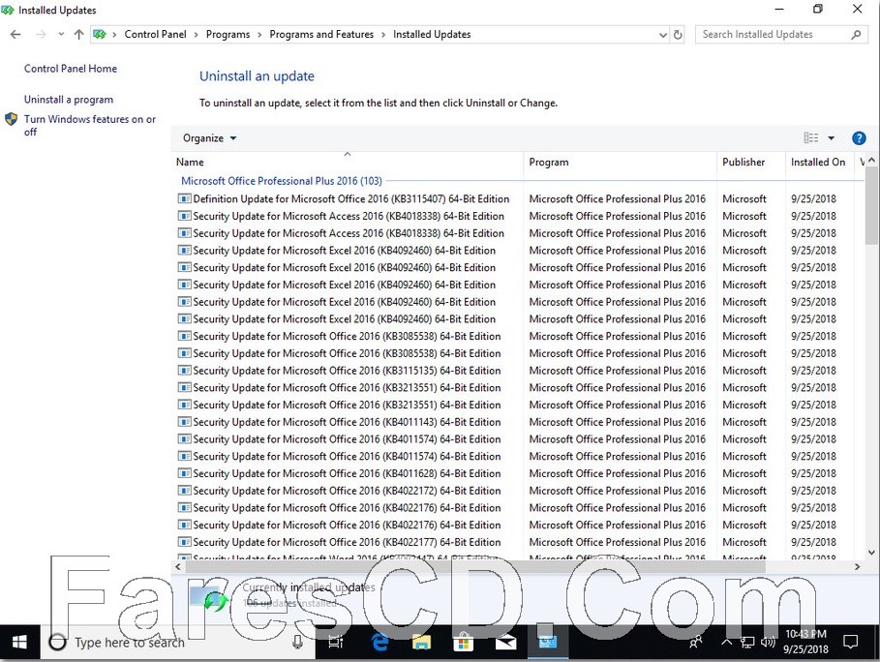Launch Microsoft Edge from taskbar
Image resolution: width=880 pixels, height=662 pixels.
pos(379,643)
